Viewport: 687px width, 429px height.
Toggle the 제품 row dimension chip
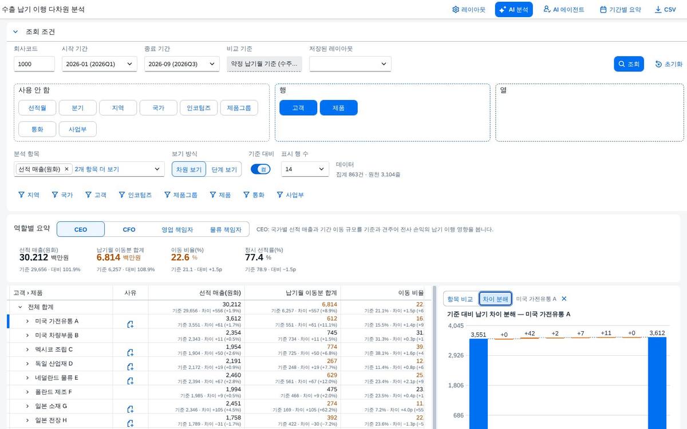tap(338, 108)
